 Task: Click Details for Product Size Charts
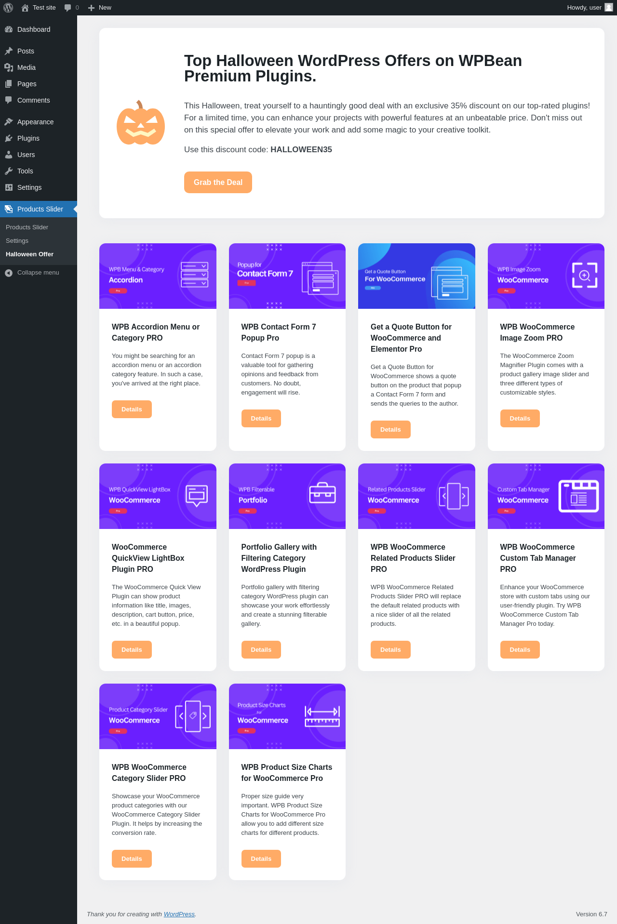[x=261, y=858]
